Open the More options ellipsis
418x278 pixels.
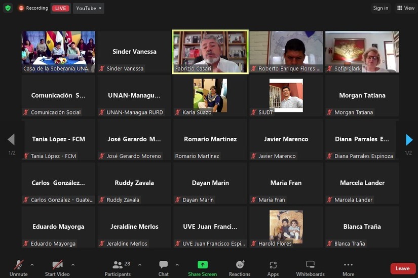click(348, 265)
